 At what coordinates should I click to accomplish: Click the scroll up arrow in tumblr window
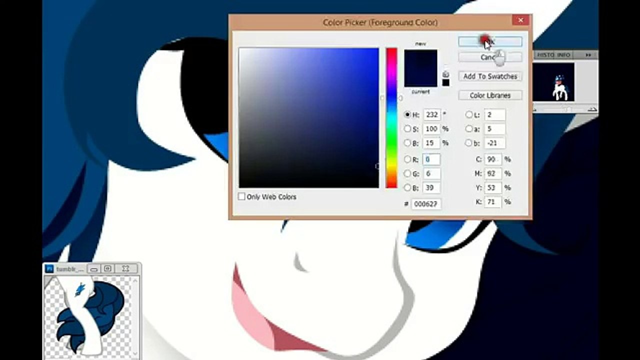click(136, 280)
